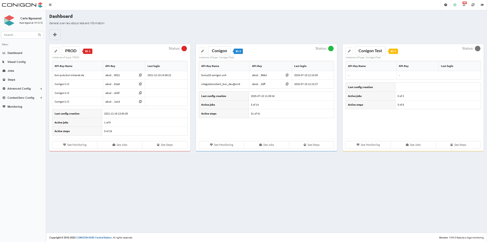Click See Monitoring on Conigon card
Viewport: 487px width, 242px height.
click(221, 145)
